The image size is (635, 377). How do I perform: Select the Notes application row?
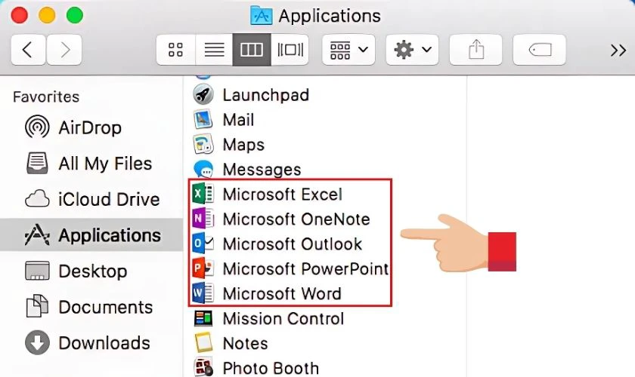(245, 343)
